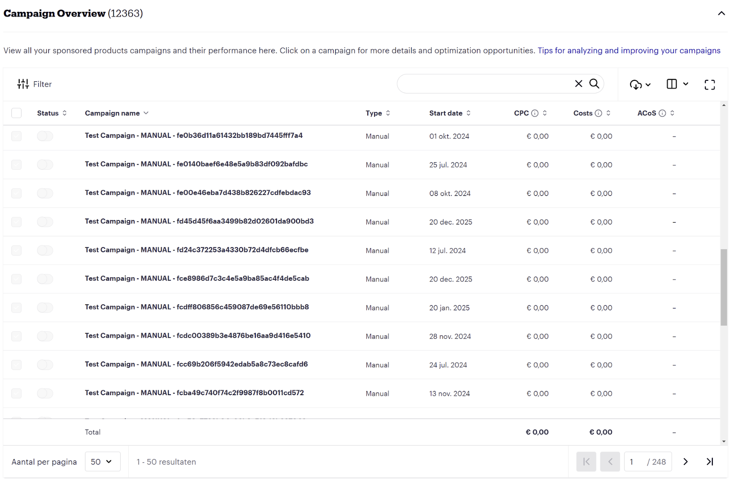Open the download export menu icon
731x480 pixels.
[640, 84]
